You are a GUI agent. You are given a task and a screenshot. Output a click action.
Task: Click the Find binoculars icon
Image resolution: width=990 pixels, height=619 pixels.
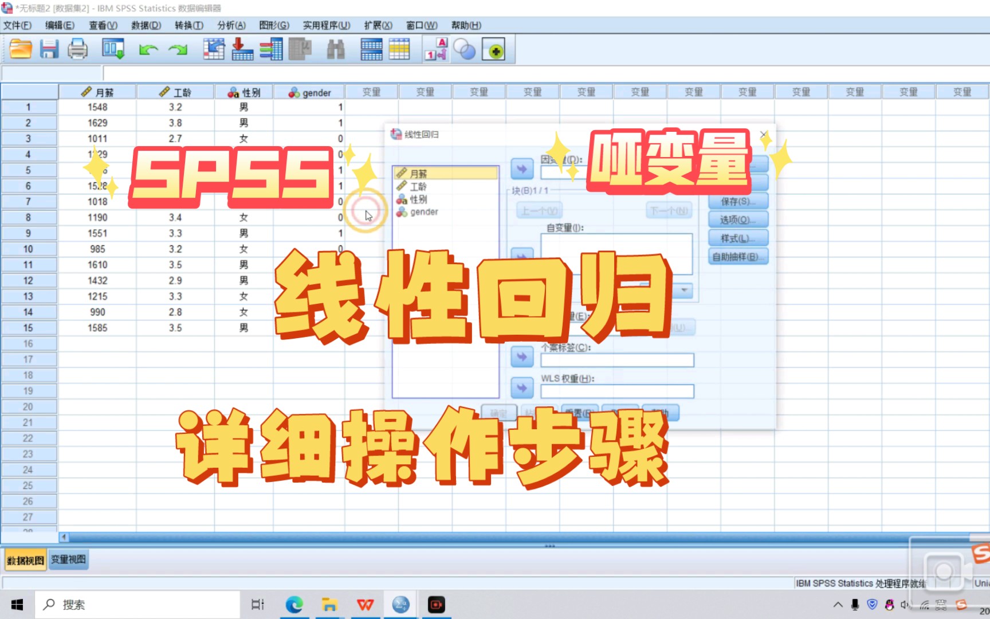point(336,49)
